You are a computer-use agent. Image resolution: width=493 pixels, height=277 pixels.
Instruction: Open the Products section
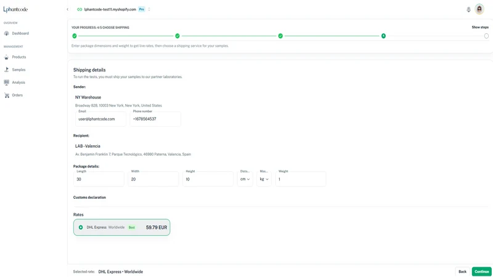pyautogui.click(x=19, y=57)
